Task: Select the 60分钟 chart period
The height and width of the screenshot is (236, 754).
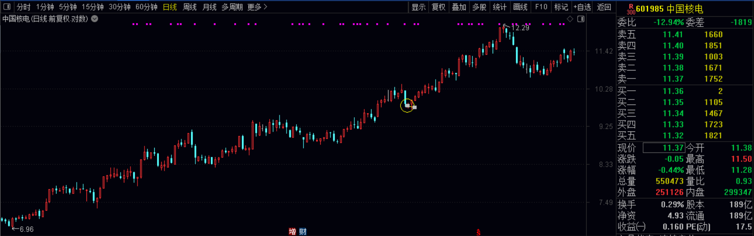Action: 146,7
